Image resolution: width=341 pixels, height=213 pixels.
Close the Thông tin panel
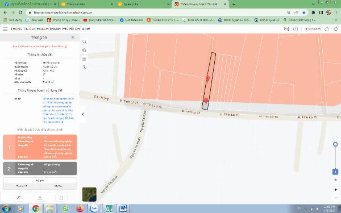73,37
